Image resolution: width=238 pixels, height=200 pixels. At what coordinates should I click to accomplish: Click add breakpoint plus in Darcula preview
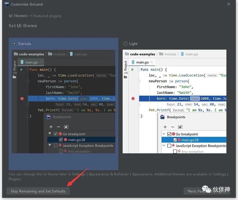pos(51,127)
